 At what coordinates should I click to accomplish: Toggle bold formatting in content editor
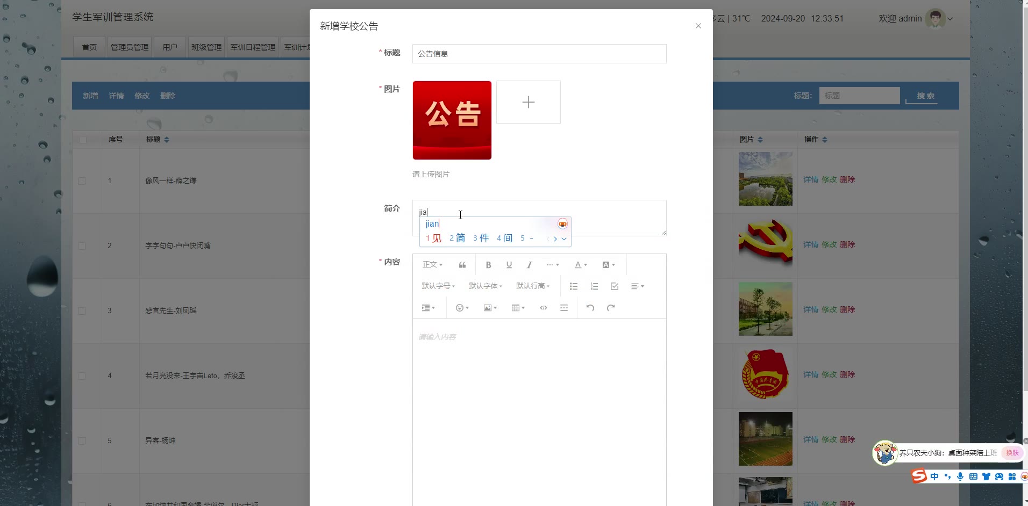click(488, 265)
